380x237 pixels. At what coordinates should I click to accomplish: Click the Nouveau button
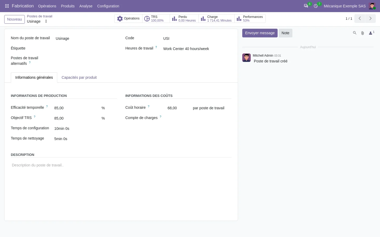tap(15, 19)
